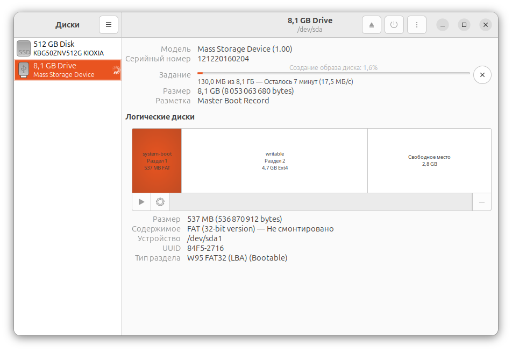Delete selected partition with minus button

coord(482,202)
